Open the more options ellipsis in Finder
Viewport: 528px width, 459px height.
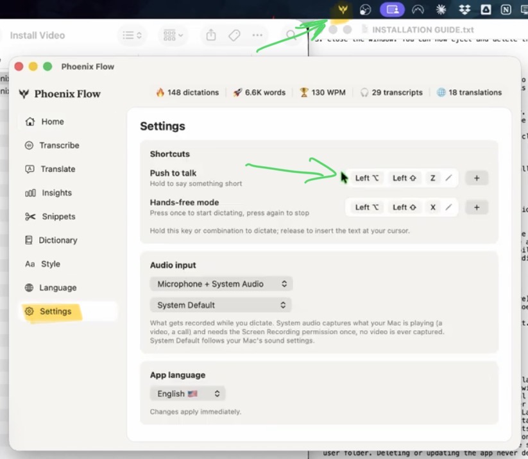(257, 35)
